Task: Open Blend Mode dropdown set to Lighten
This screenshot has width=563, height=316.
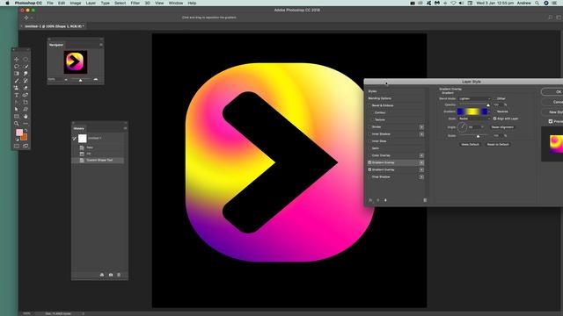Action: [474, 98]
